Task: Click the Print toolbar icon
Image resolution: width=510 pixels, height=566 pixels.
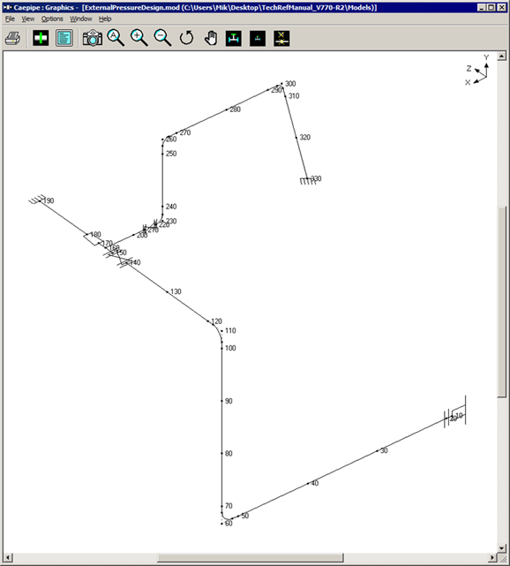Action: click(x=12, y=38)
